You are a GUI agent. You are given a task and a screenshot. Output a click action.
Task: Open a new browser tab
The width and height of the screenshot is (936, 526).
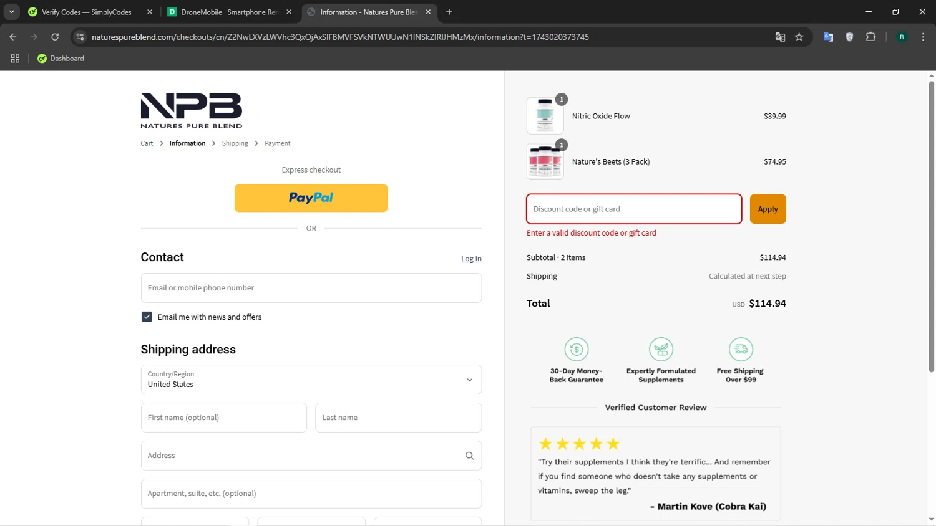pyautogui.click(x=449, y=12)
